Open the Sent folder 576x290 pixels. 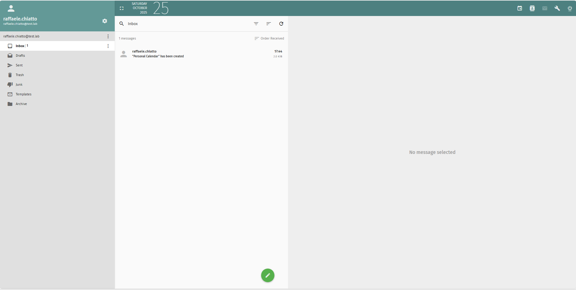pyautogui.click(x=19, y=65)
